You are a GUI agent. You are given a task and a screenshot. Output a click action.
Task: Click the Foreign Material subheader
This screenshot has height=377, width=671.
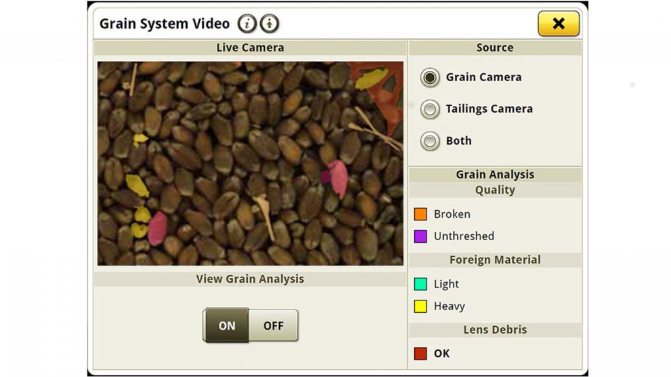pyautogui.click(x=495, y=260)
